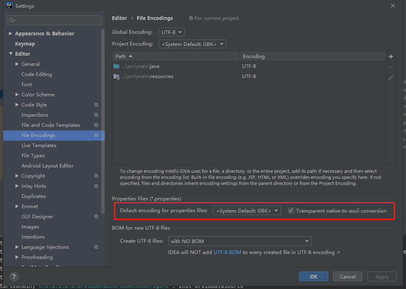Select the ...\src\main\resources path row
This screenshot has width=406, height=289.
pos(249,76)
